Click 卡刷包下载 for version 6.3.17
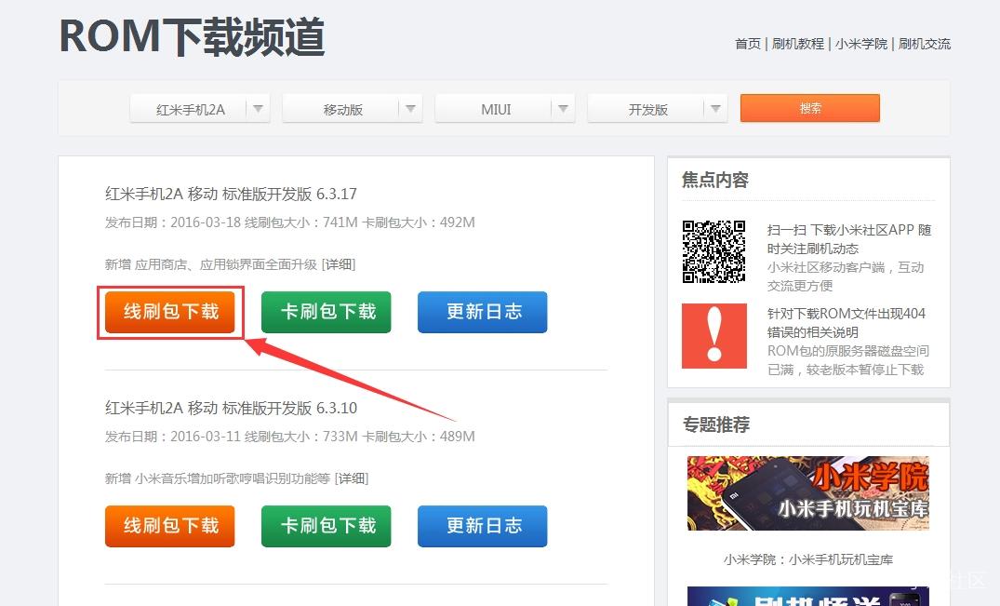Screen dimensions: 1000x606 click(x=326, y=313)
